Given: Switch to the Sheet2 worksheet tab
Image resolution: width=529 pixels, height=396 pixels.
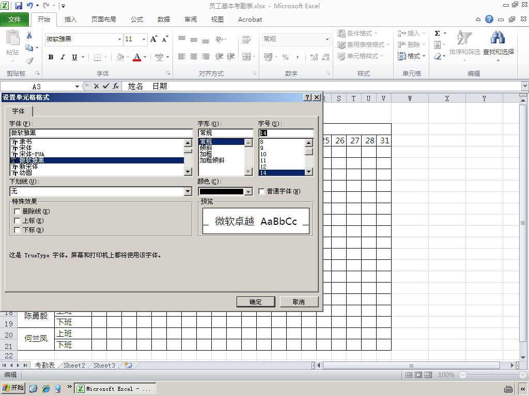Looking at the screenshot, I should coord(74,366).
